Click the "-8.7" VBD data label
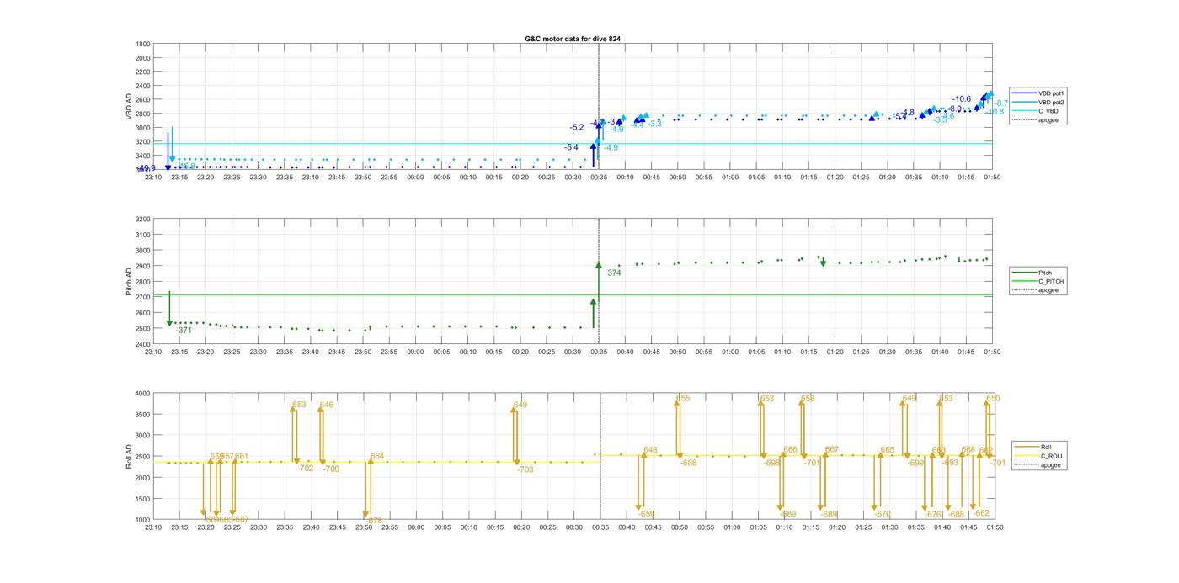This screenshot has width=1179, height=583. pyautogui.click(x=1001, y=103)
